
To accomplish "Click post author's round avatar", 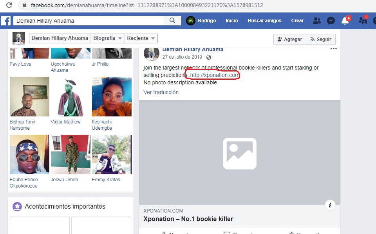I will 151,54.
